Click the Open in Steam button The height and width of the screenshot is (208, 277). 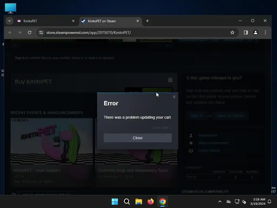pyautogui.click(x=230, y=116)
